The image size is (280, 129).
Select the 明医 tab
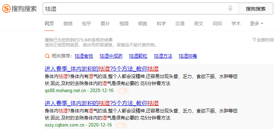point(143,24)
